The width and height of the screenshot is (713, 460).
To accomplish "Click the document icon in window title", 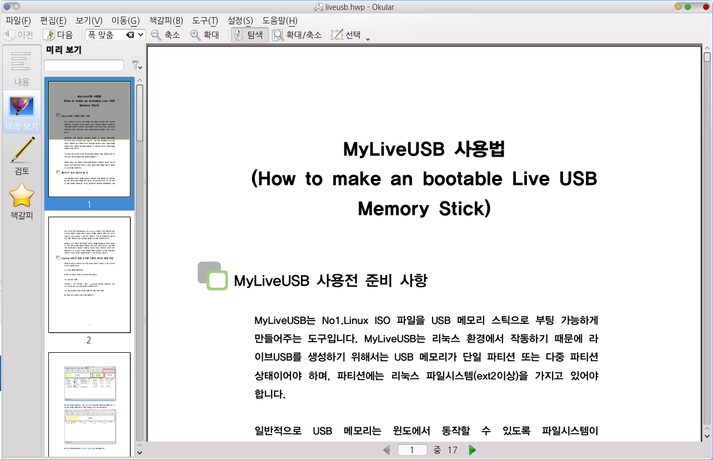I will pyautogui.click(x=319, y=7).
